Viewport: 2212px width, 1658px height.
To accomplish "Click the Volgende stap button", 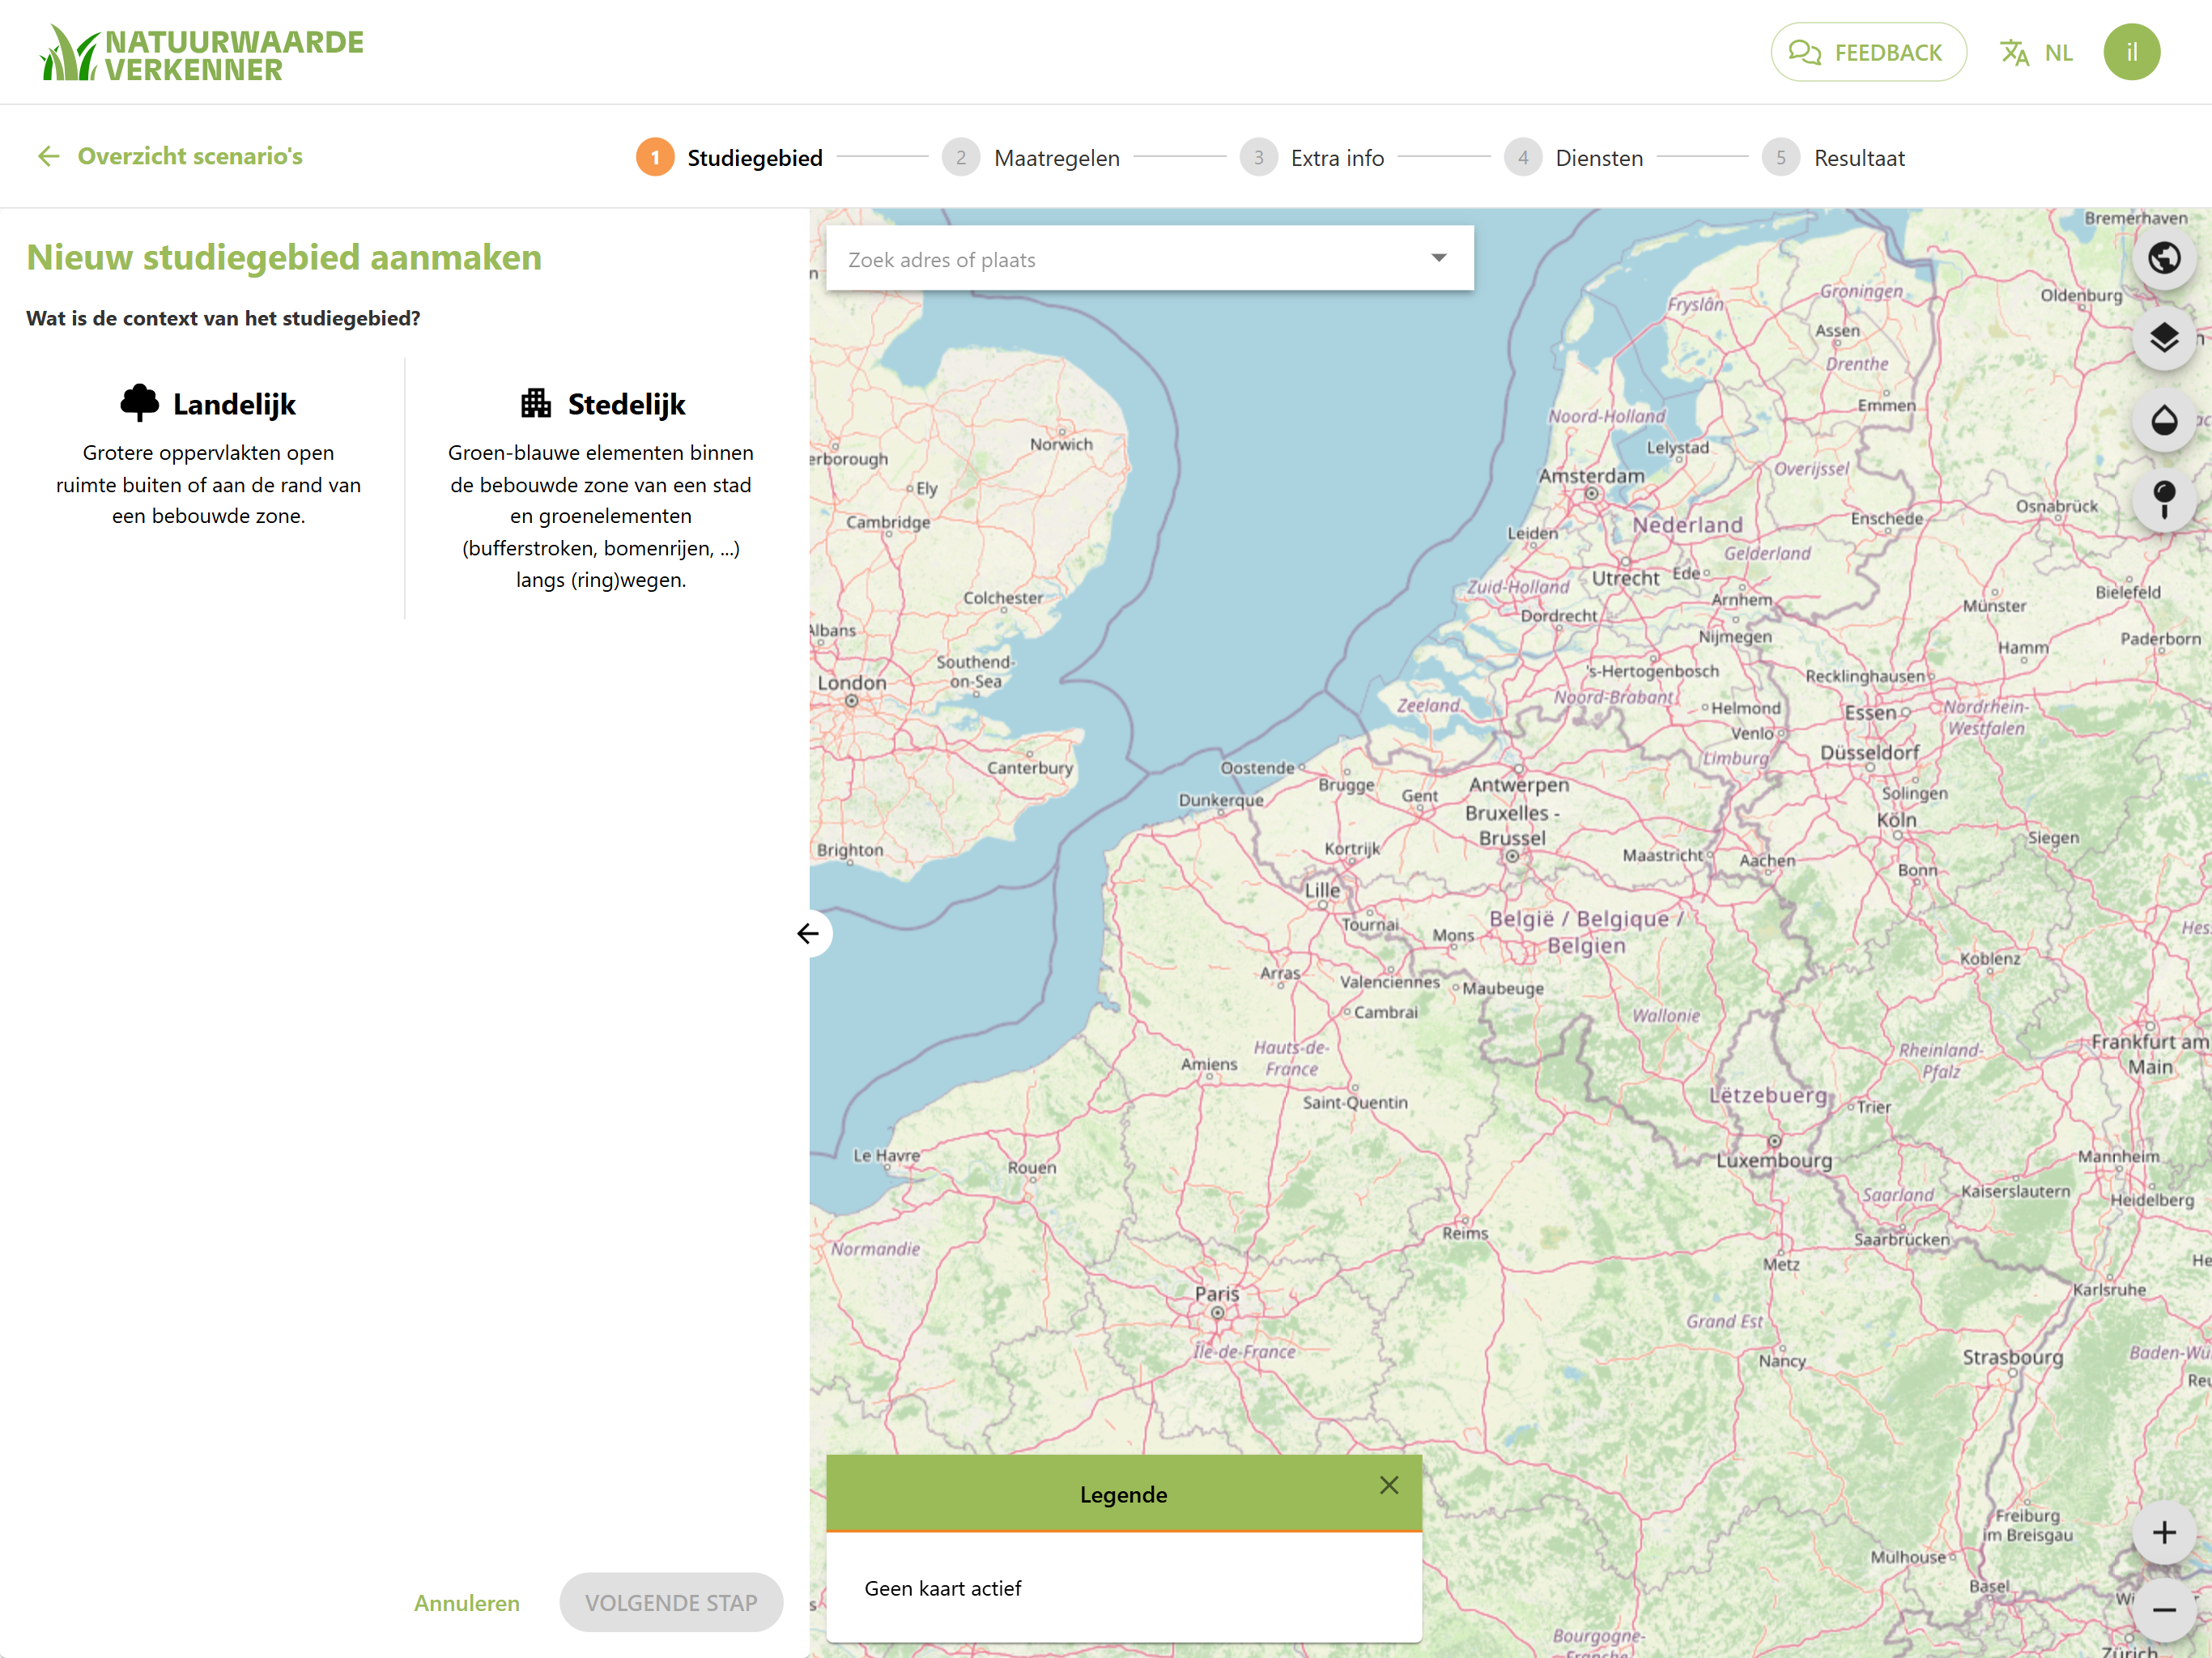I will [x=671, y=1603].
